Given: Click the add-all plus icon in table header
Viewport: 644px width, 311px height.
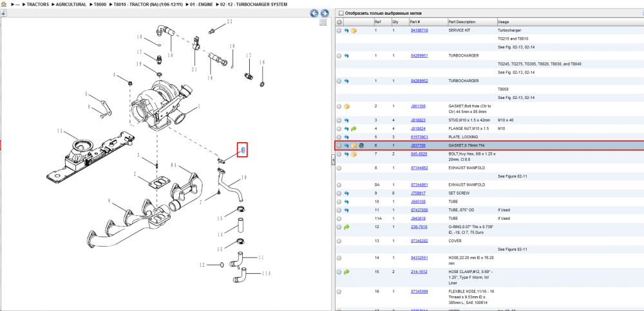Looking at the screenshot, I should (x=339, y=22).
